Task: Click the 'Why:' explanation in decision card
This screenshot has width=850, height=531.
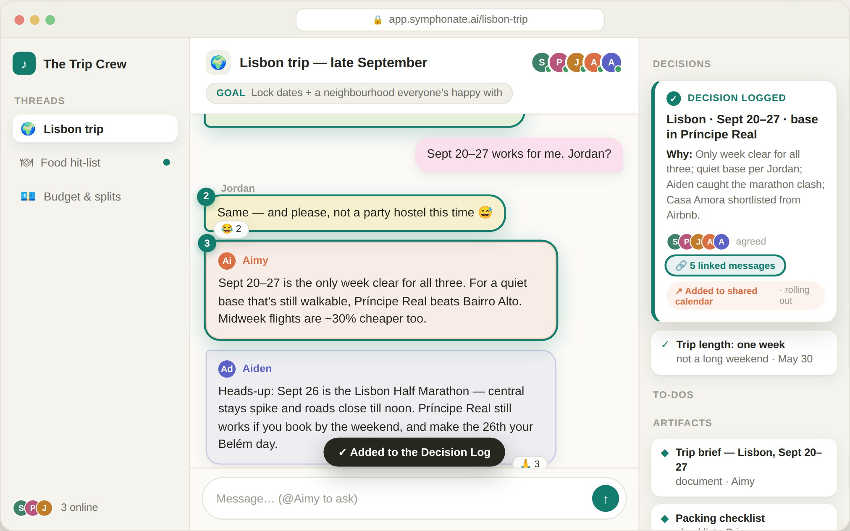Action: (x=745, y=185)
